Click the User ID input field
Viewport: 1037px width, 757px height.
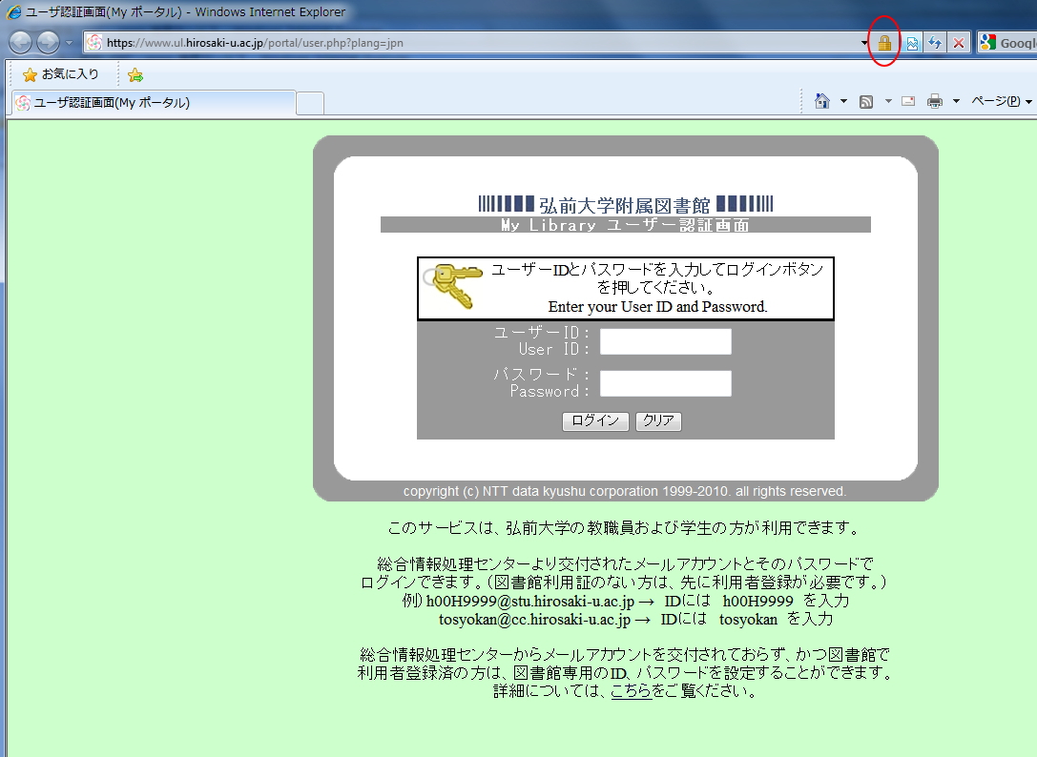coord(665,341)
